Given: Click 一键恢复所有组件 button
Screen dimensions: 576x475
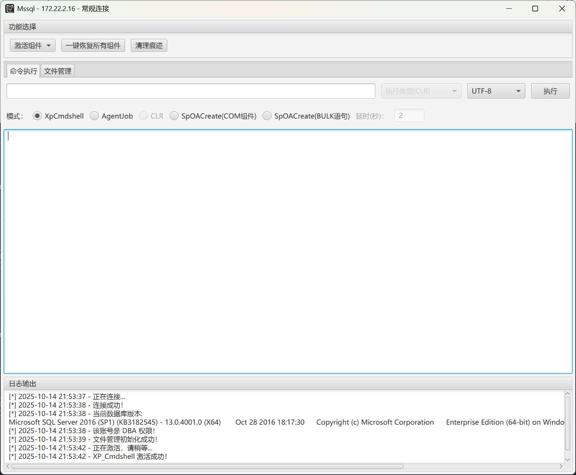Looking at the screenshot, I should coord(93,46).
